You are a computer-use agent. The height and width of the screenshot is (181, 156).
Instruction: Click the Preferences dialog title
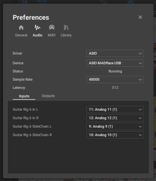(x=31, y=17)
